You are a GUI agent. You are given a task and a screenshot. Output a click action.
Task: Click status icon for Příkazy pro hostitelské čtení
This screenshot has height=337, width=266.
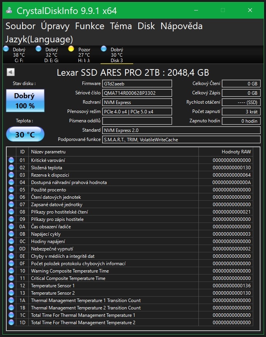click(x=11, y=212)
